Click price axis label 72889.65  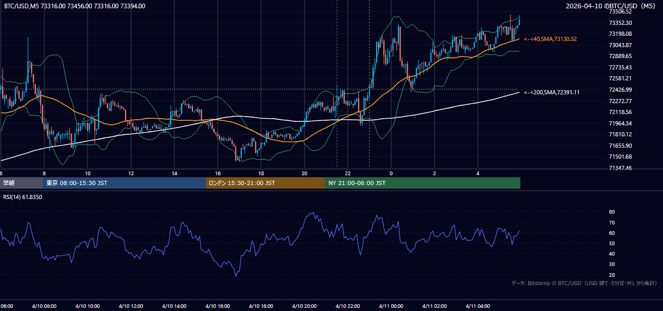(620, 56)
